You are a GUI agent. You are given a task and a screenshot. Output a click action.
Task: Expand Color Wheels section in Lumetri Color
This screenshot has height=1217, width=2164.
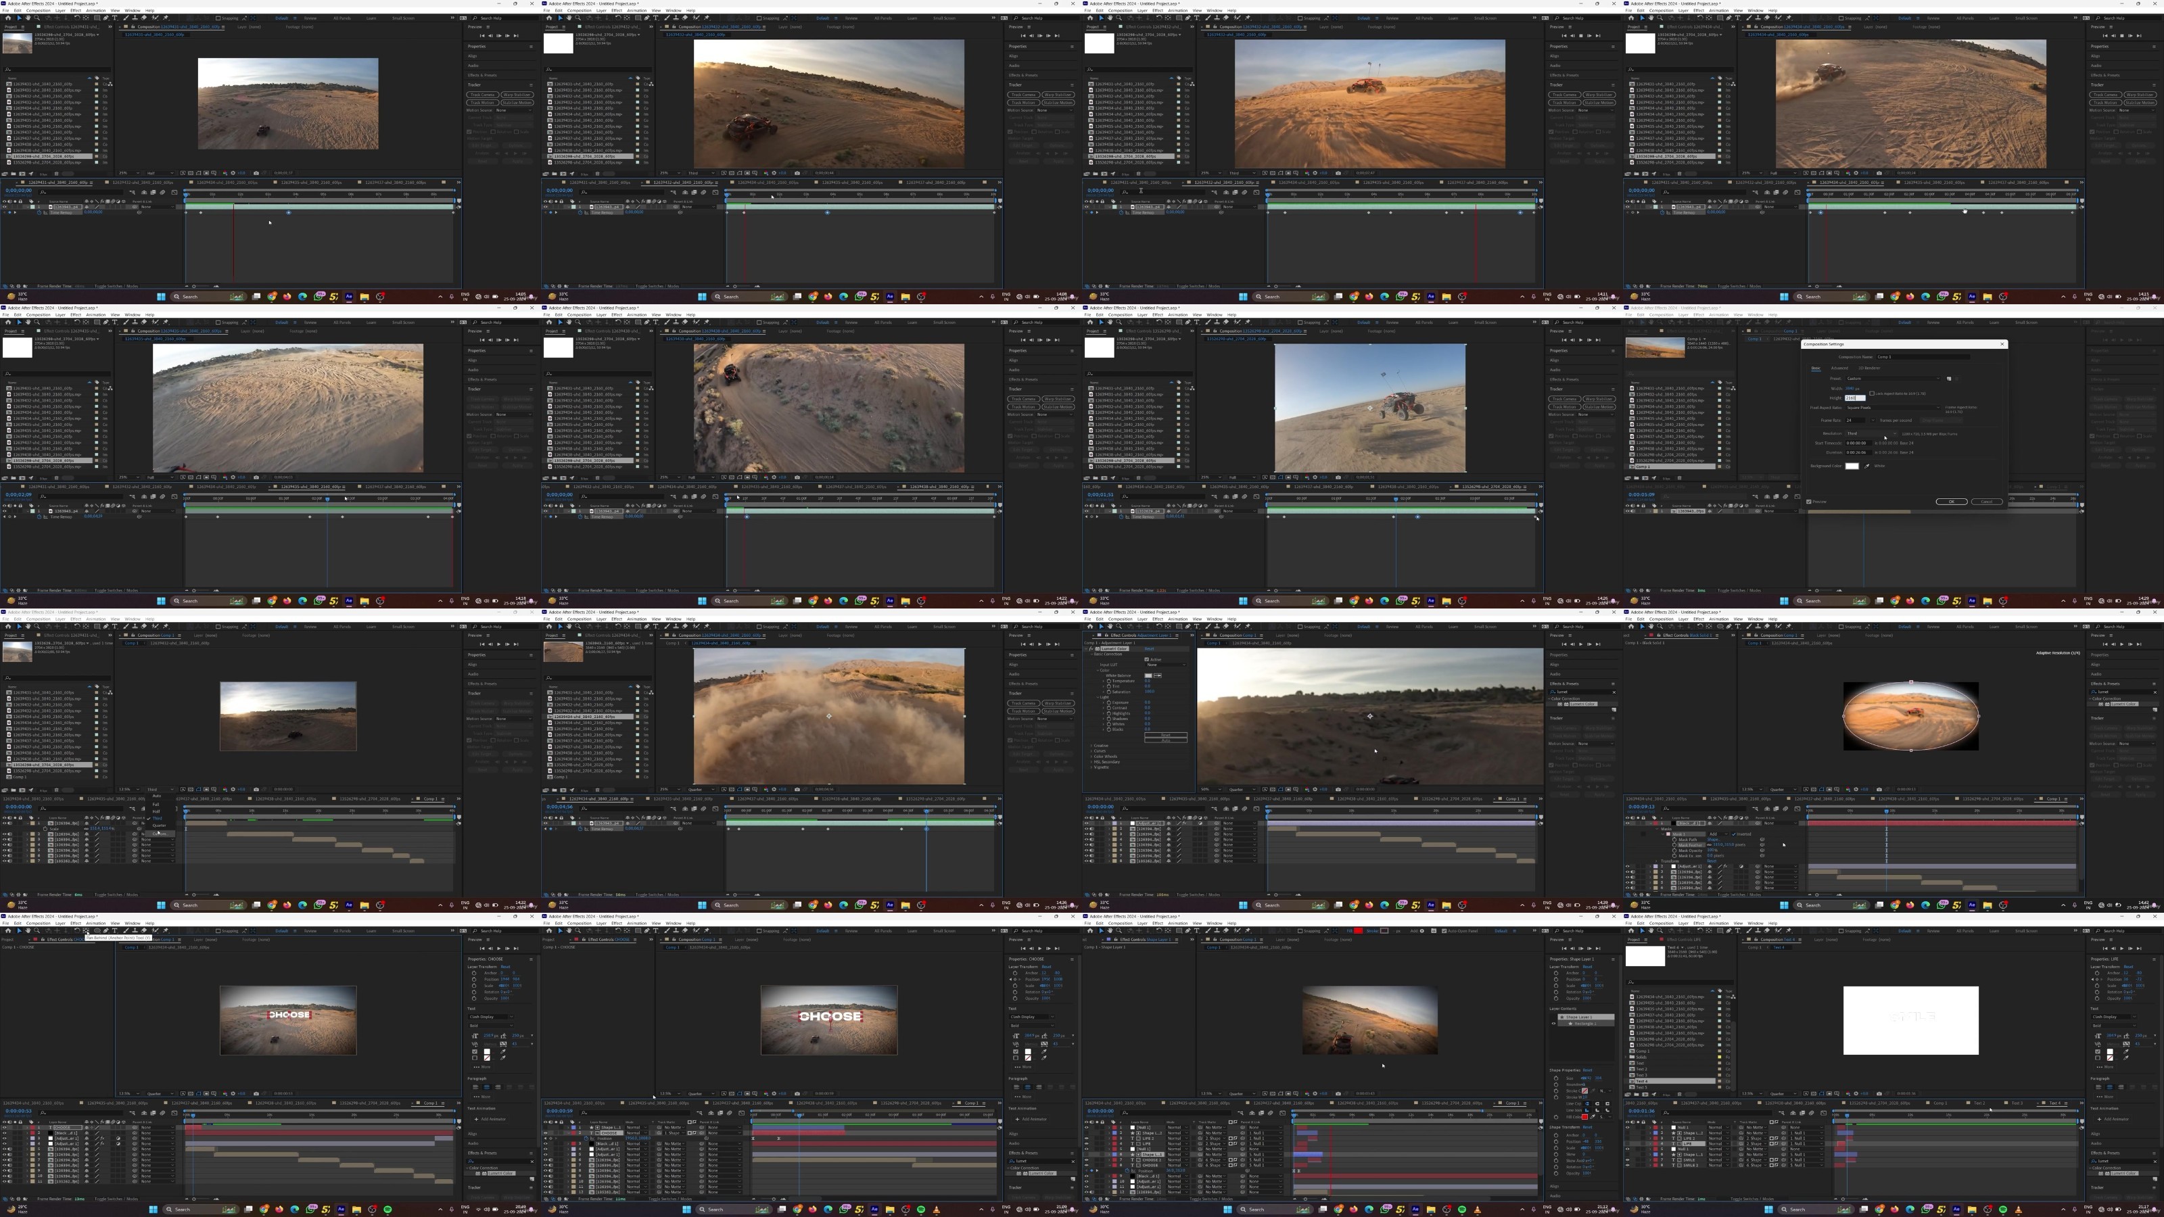click(x=1092, y=757)
